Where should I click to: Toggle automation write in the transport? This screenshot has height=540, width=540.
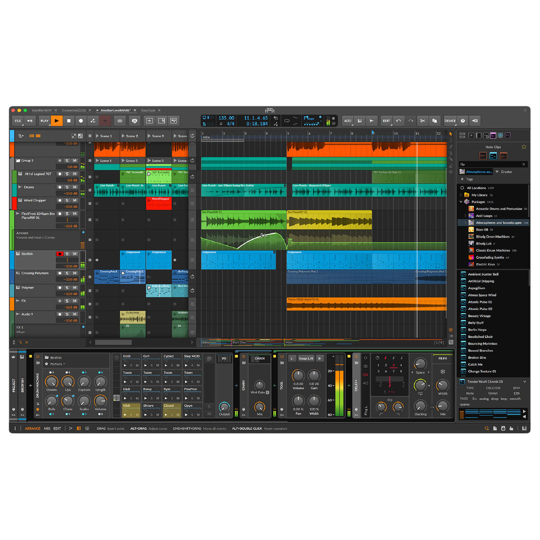click(x=93, y=121)
